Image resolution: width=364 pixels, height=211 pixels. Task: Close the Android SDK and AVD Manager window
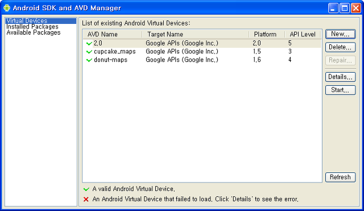(x=356, y=8)
